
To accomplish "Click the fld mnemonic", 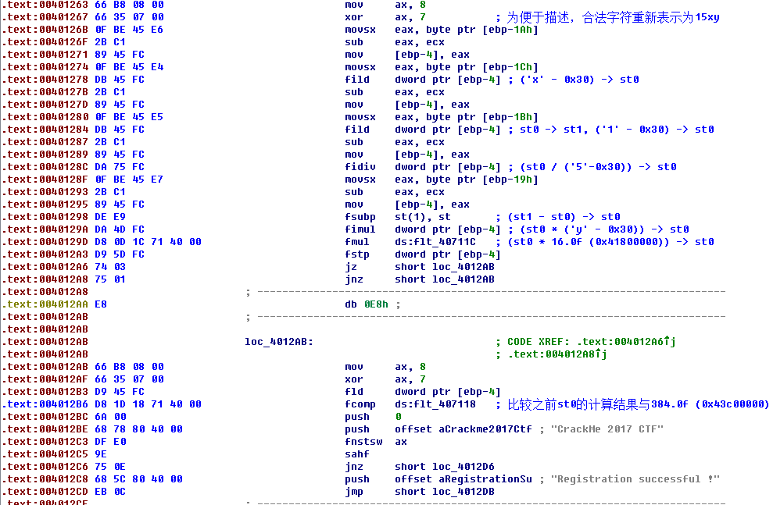I will pyautogui.click(x=354, y=392).
